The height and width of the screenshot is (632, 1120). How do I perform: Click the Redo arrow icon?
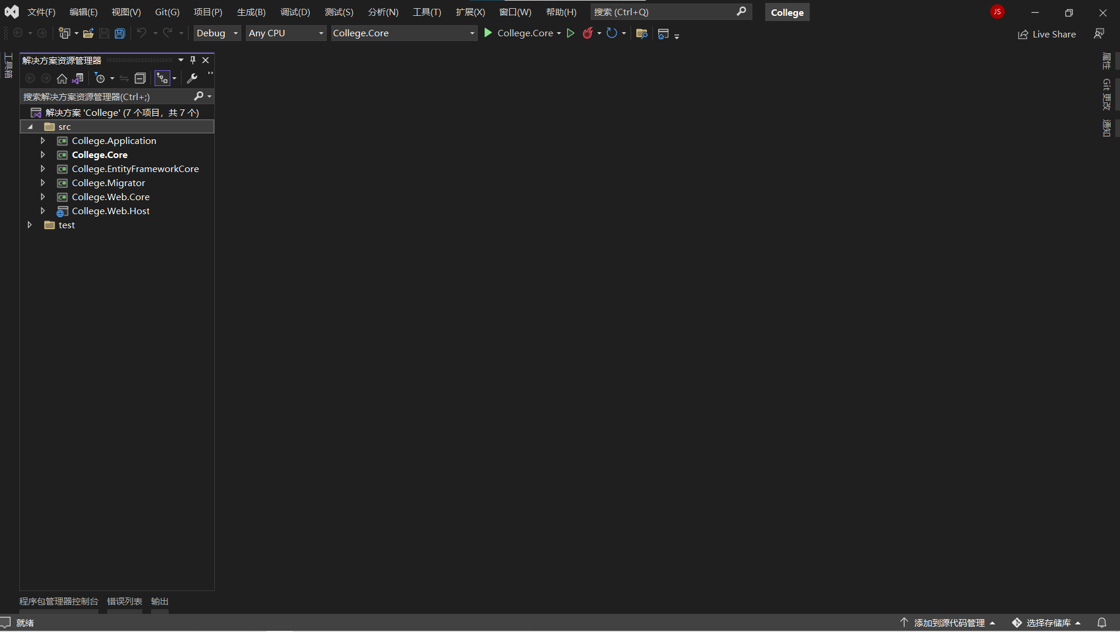(x=167, y=33)
